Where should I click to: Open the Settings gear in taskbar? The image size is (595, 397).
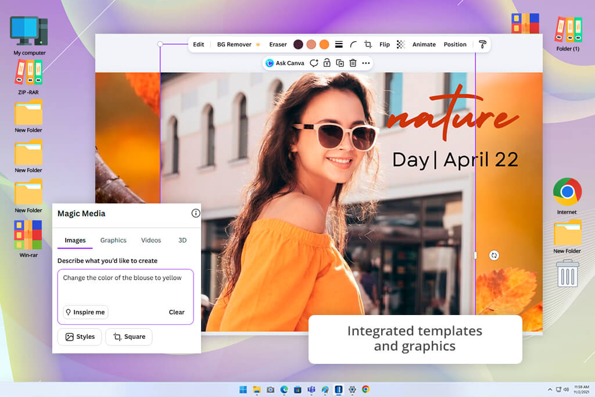[352, 389]
